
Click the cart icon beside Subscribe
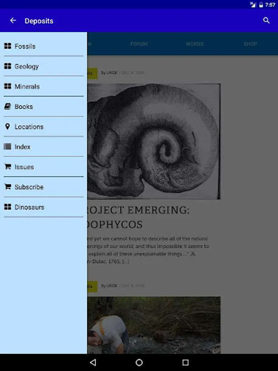point(7,187)
